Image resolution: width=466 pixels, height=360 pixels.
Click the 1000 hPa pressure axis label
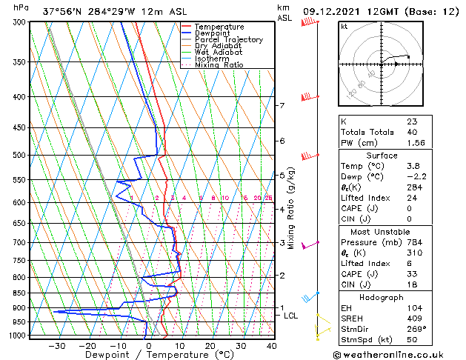point(19,336)
